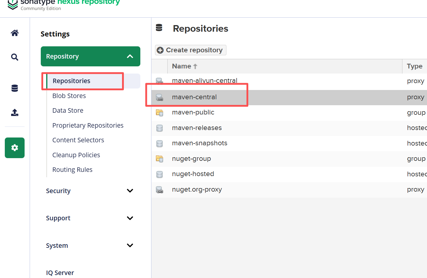This screenshot has width=427, height=278.
Task: Expand the Support section chevron
Action: click(130, 218)
